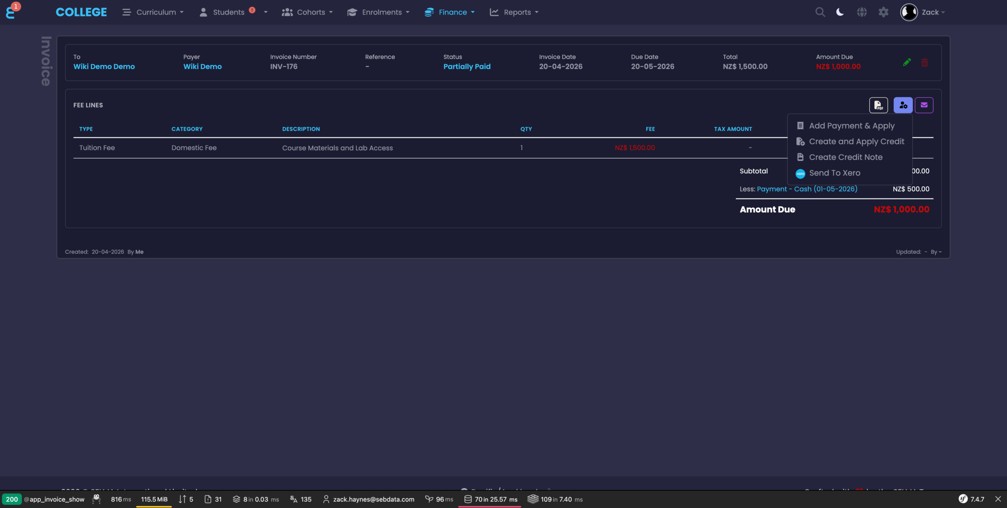Select Create and Apply Credit
The width and height of the screenshot is (1007, 508).
tap(850, 141)
